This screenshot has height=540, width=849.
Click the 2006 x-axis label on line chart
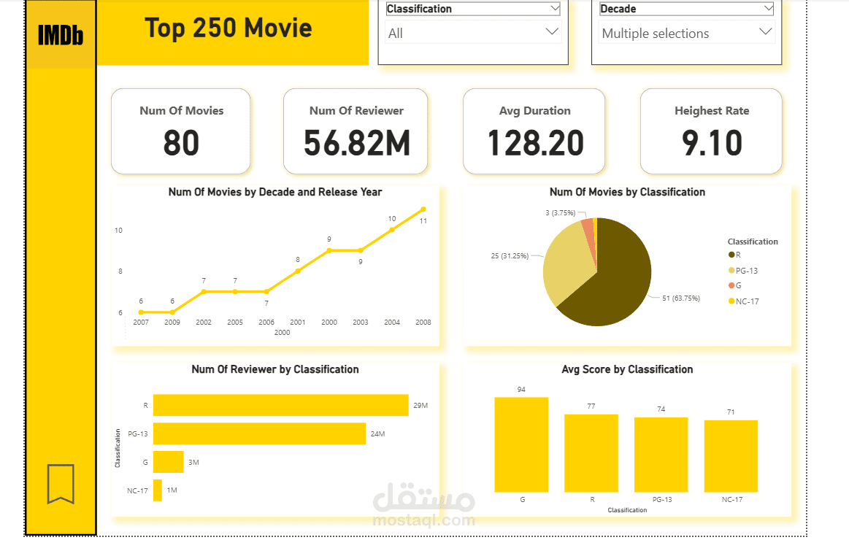click(x=266, y=322)
